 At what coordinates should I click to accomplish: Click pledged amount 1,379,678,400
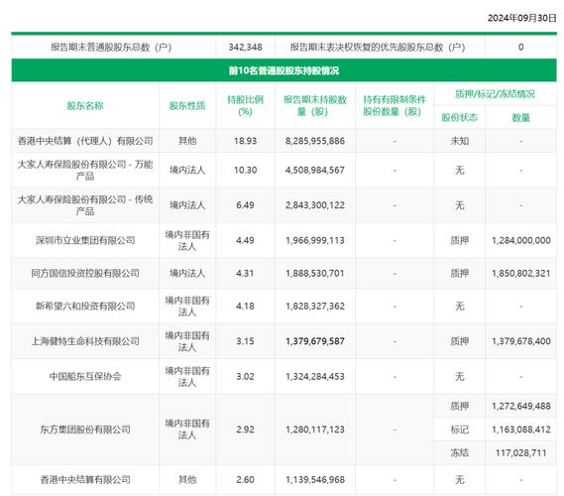tap(520, 341)
